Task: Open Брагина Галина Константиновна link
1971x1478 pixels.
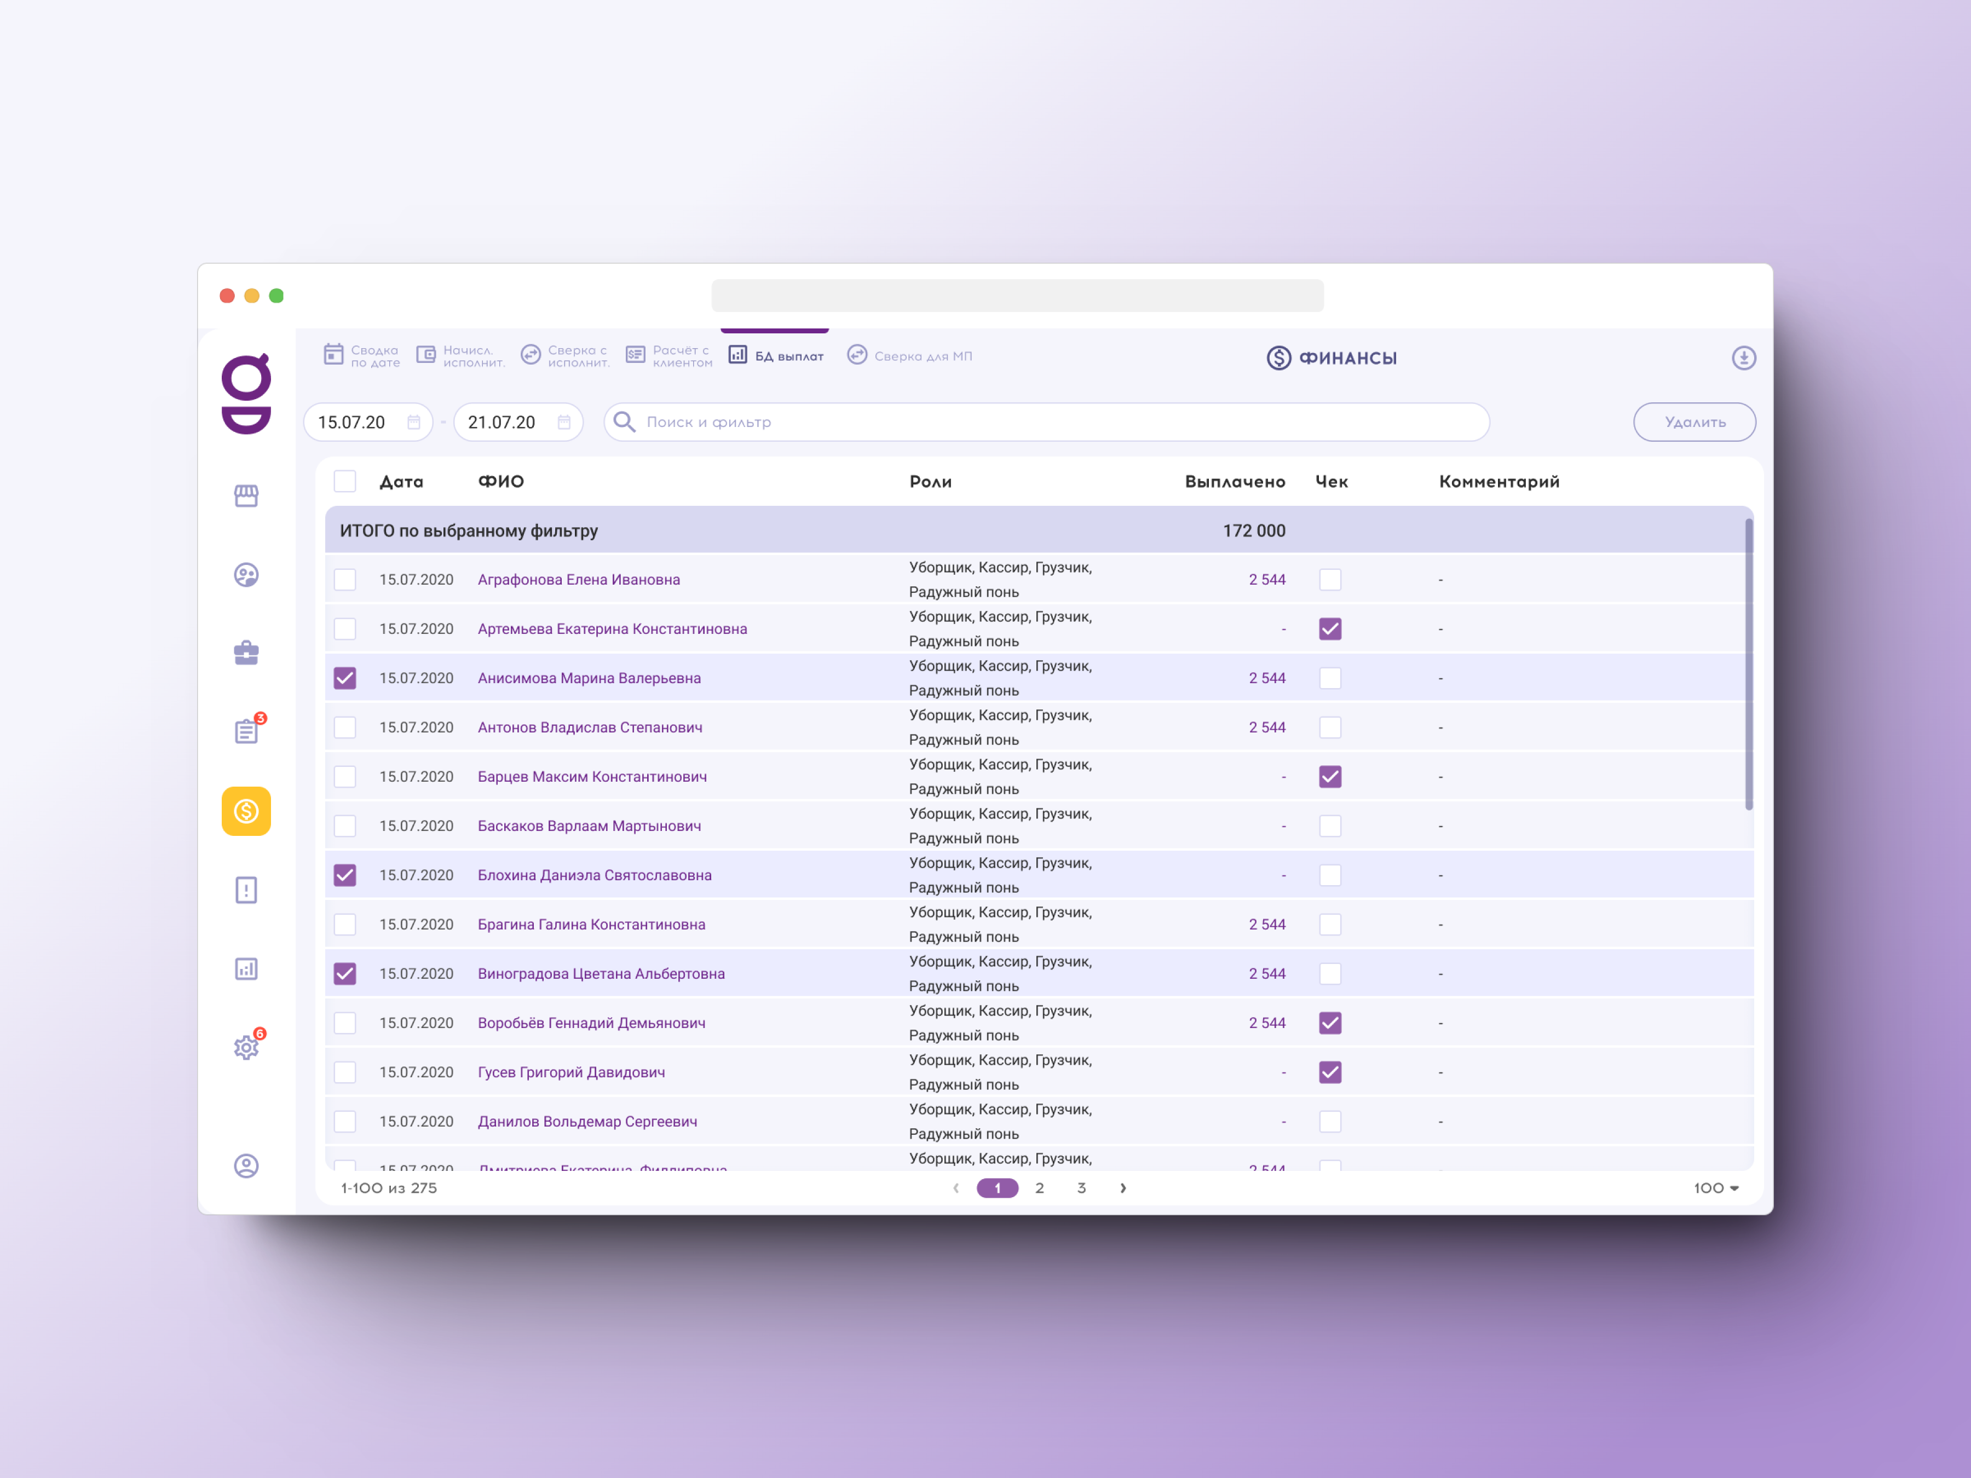Action: [x=592, y=925]
